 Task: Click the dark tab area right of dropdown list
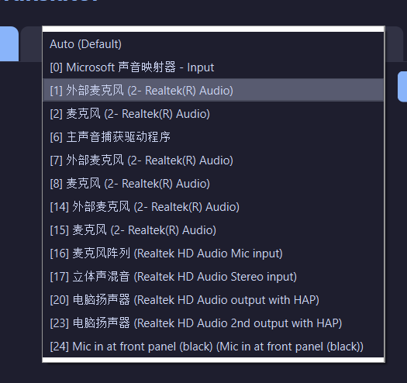coord(394,44)
